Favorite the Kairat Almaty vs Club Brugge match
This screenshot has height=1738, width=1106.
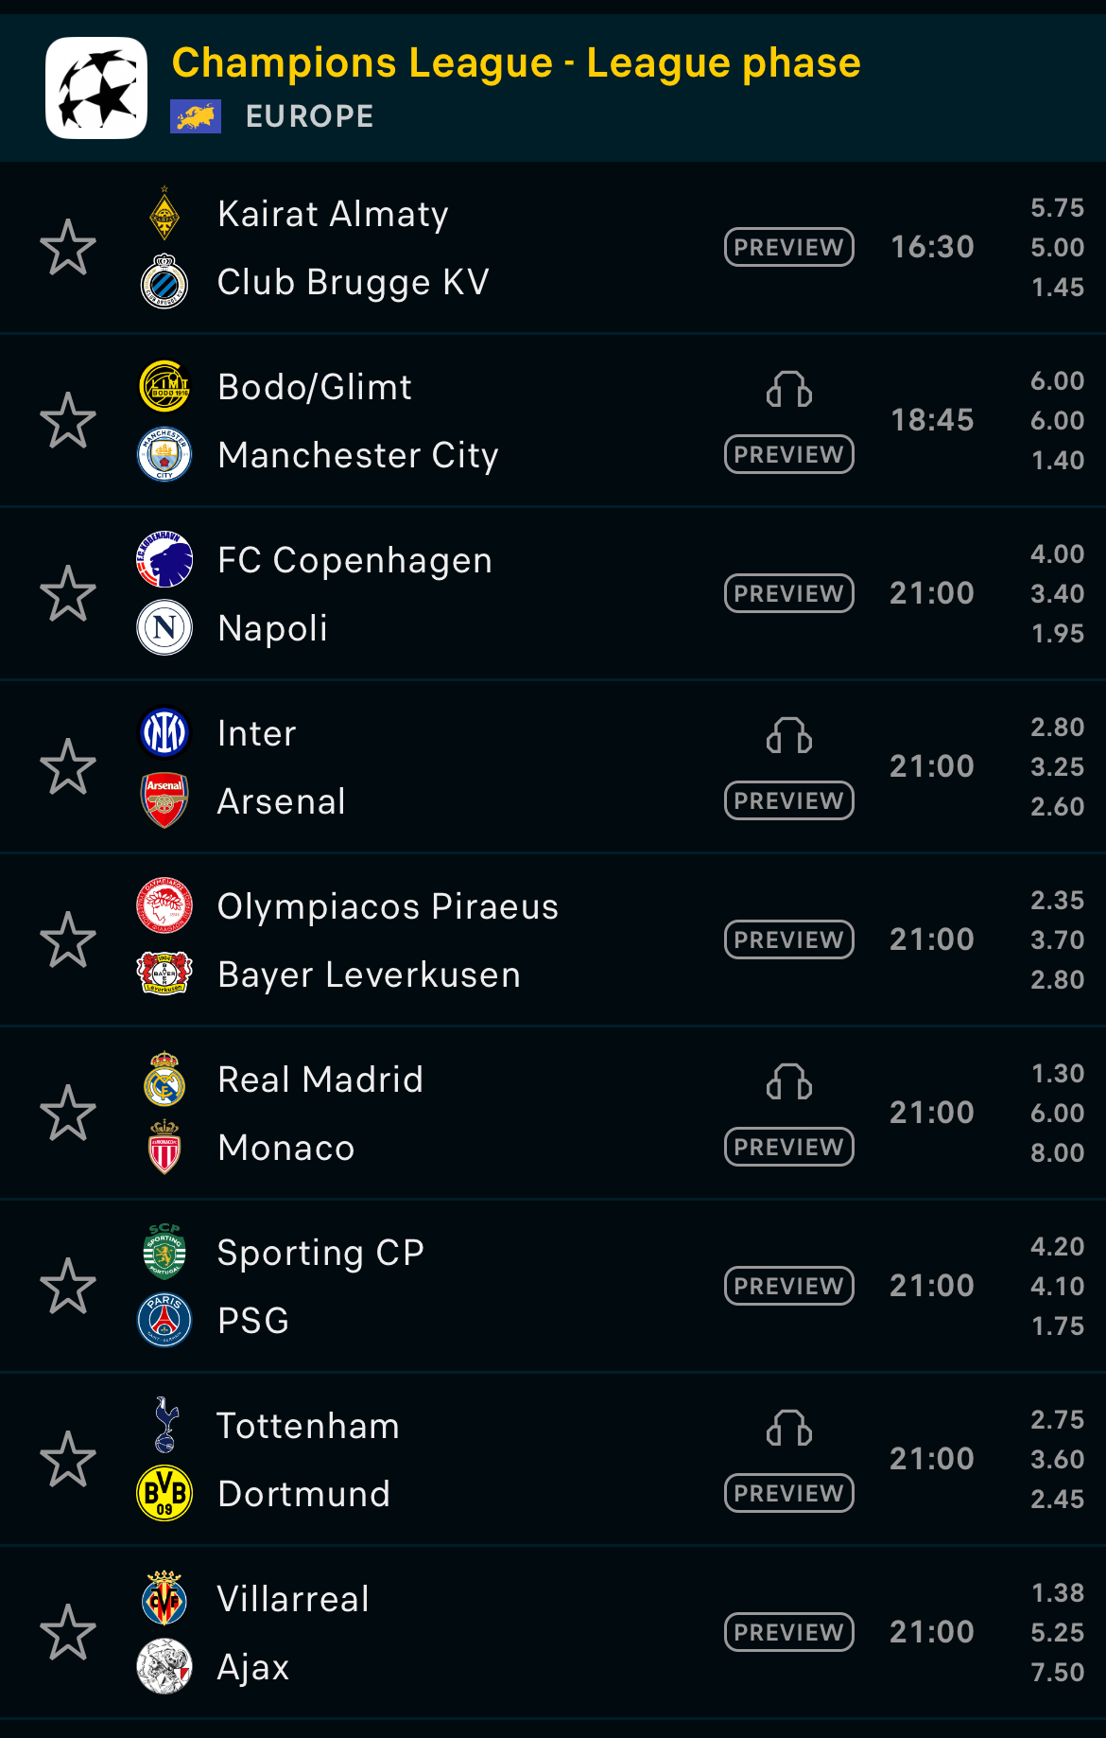[68, 248]
